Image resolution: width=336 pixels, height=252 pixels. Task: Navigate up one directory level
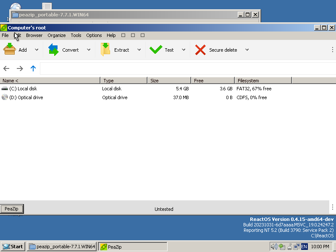tap(33, 68)
